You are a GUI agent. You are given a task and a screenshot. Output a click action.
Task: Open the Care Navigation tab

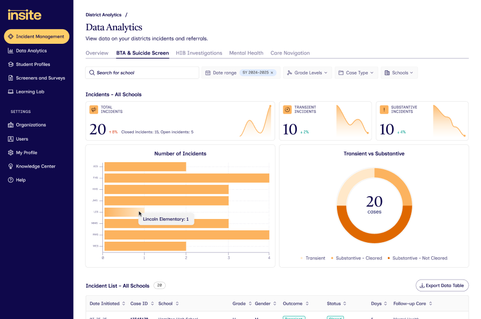tap(290, 53)
